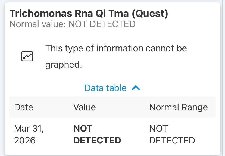225x156 pixels.
Task: Click the word information in the message
Action: (x=120, y=48)
